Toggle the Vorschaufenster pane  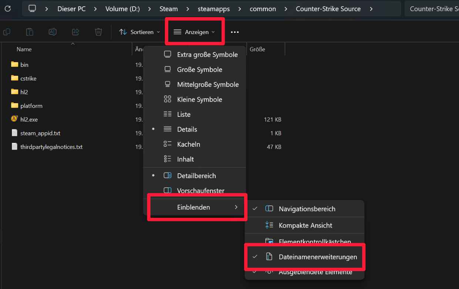point(195,191)
